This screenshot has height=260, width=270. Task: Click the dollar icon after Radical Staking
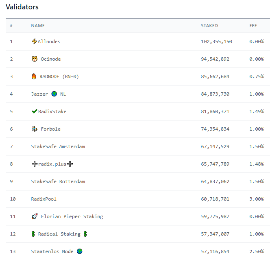85,234
